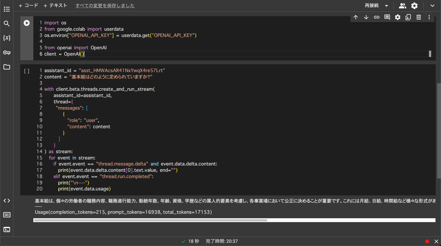Image resolution: width=441 pixels, height=246 pixels.
Task: Open the terminal panel
Action: tap(7, 229)
